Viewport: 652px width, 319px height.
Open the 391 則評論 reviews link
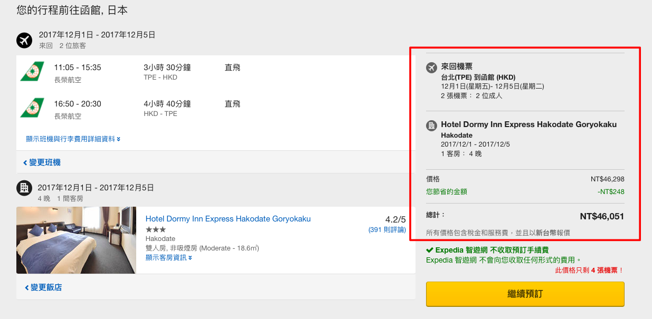click(387, 230)
